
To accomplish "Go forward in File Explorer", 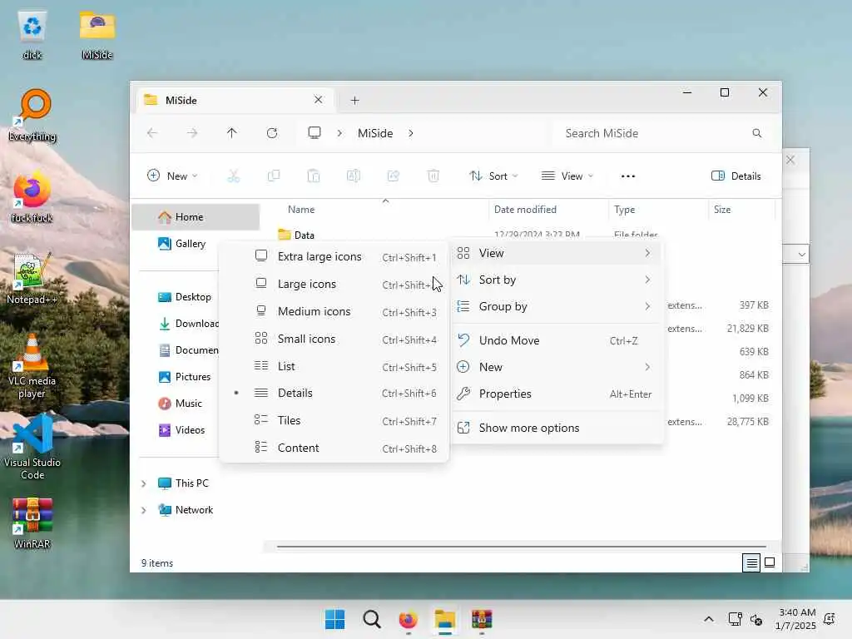I will (192, 133).
